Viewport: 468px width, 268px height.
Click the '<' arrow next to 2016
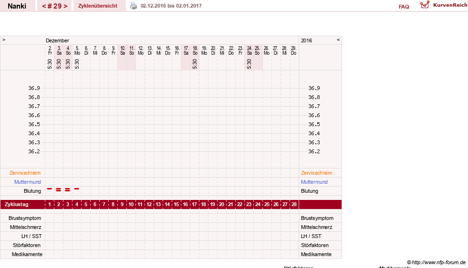pyautogui.click(x=338, y=40)
